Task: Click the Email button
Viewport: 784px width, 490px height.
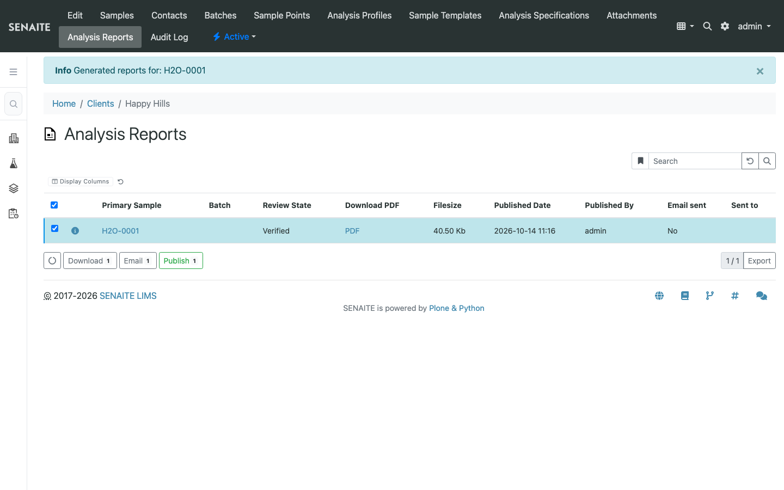Action: pos(138,261)
